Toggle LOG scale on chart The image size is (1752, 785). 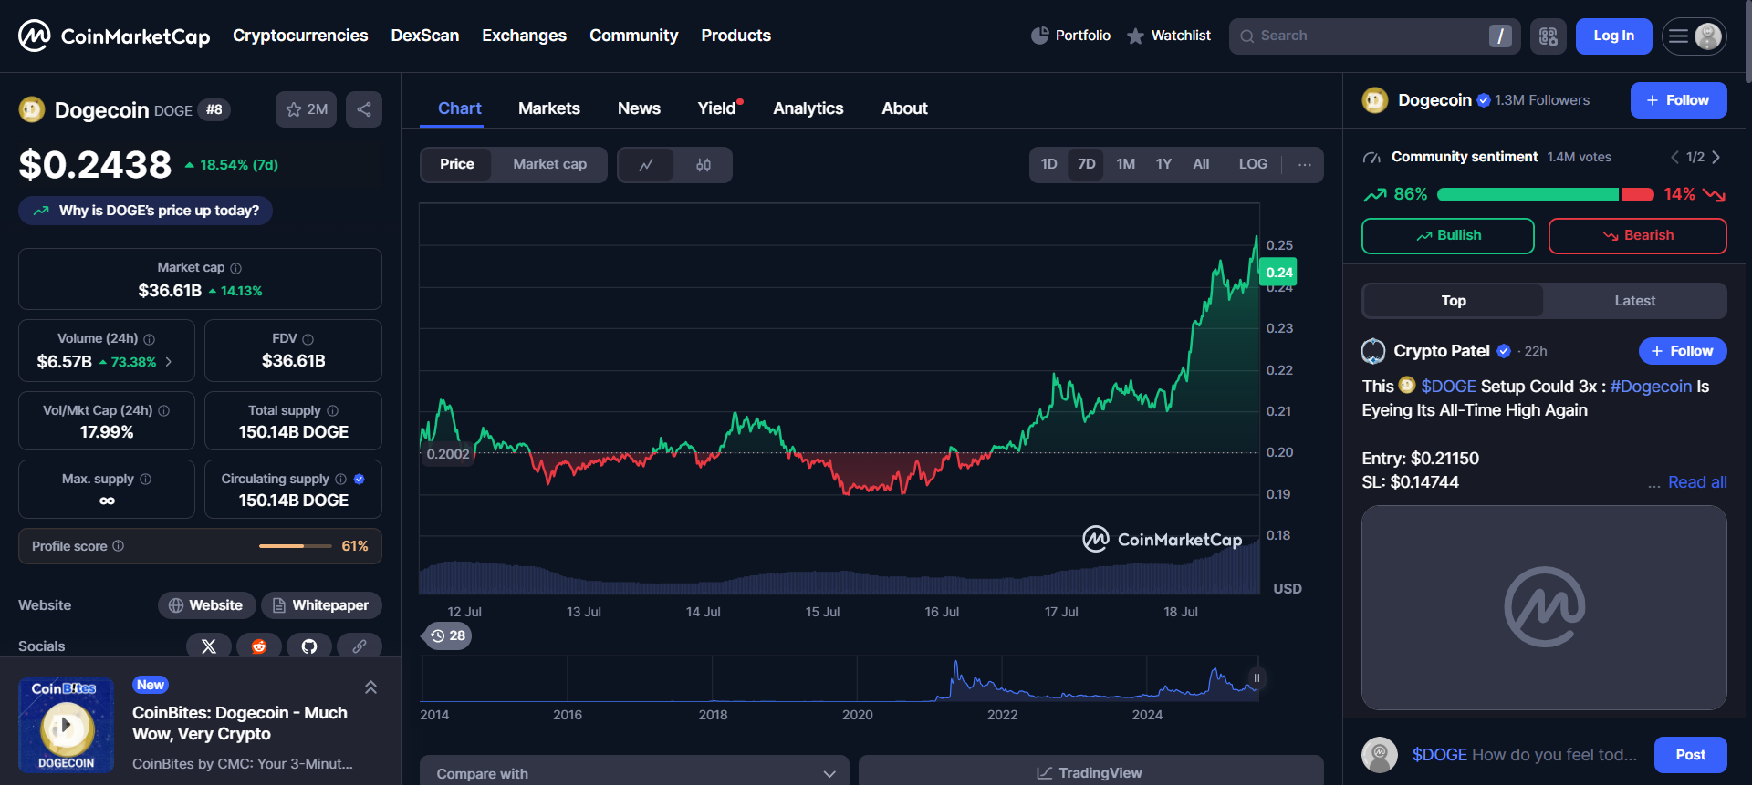1253,165
